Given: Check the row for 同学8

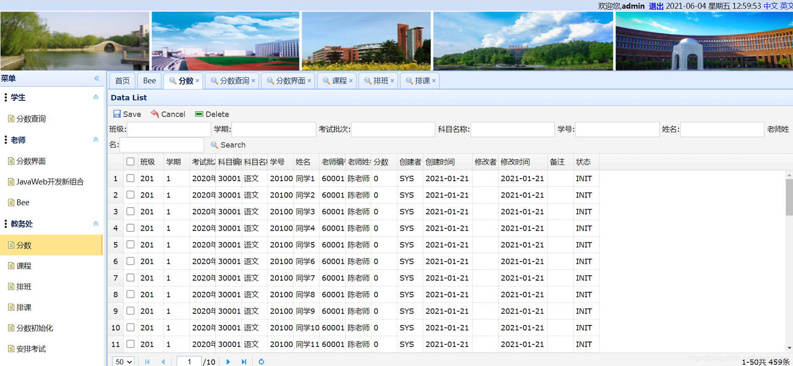Looking at the screenshot, I should coord(130,294).
